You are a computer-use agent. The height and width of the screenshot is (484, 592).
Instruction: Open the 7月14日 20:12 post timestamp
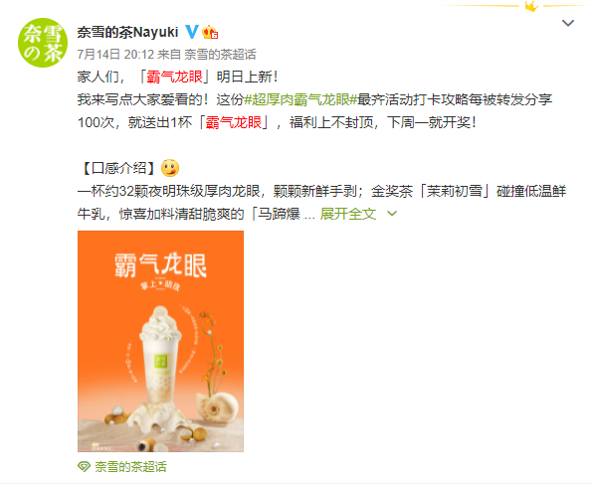(115, 55)
